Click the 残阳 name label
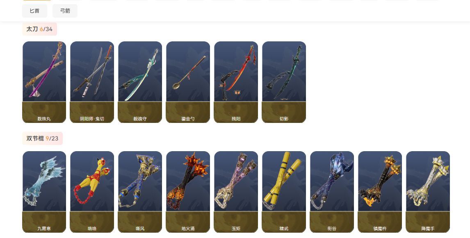Image resolution: width=470 pixels, height=238 pixels. [x=236, y=119]
